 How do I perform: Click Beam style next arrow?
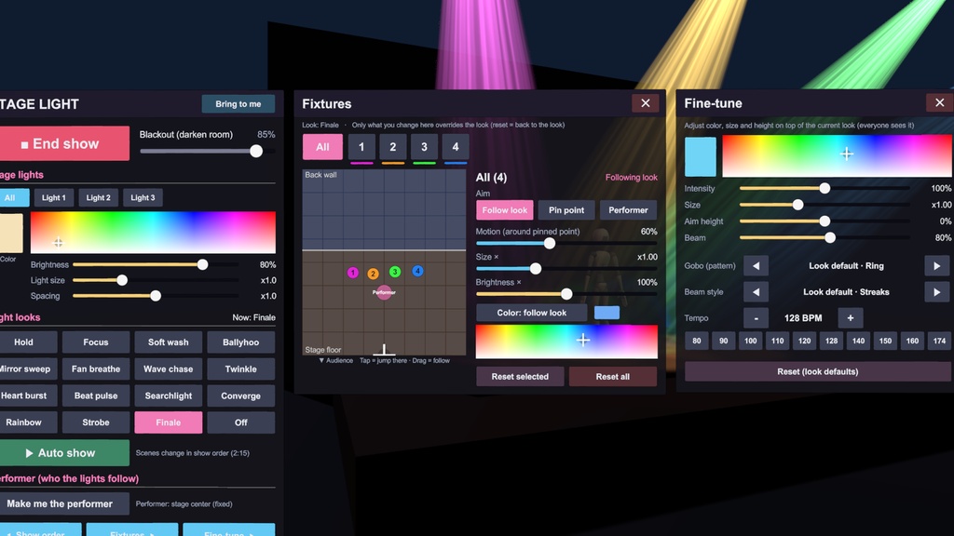pyautogui.click(x=937, y=291)
